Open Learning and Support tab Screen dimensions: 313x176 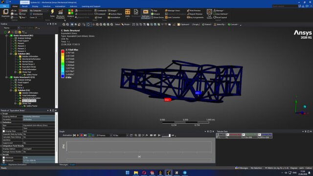(x=91, y=6)
